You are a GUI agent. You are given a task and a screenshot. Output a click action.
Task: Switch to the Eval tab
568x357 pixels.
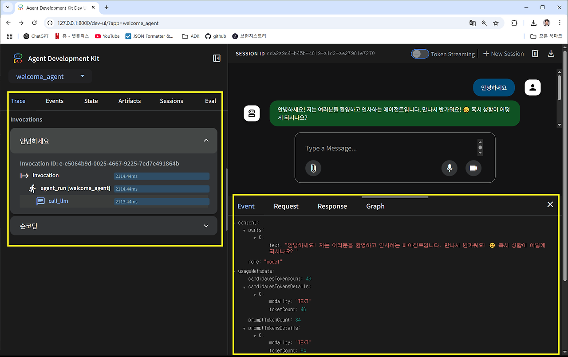(x=210, y=101)
